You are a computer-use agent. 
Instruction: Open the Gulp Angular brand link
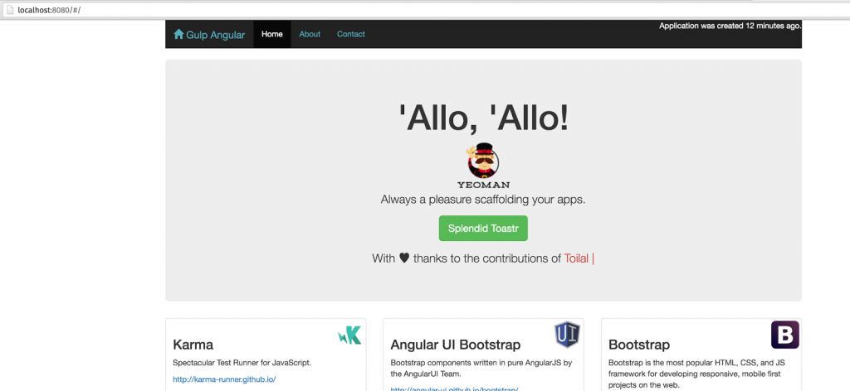pyautogui.click(x=209, y=35)
